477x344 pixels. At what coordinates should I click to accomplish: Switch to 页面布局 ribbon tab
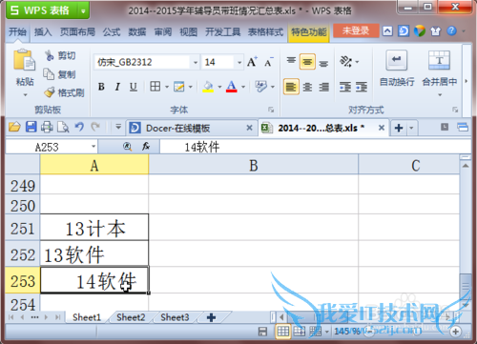point(77,31)
